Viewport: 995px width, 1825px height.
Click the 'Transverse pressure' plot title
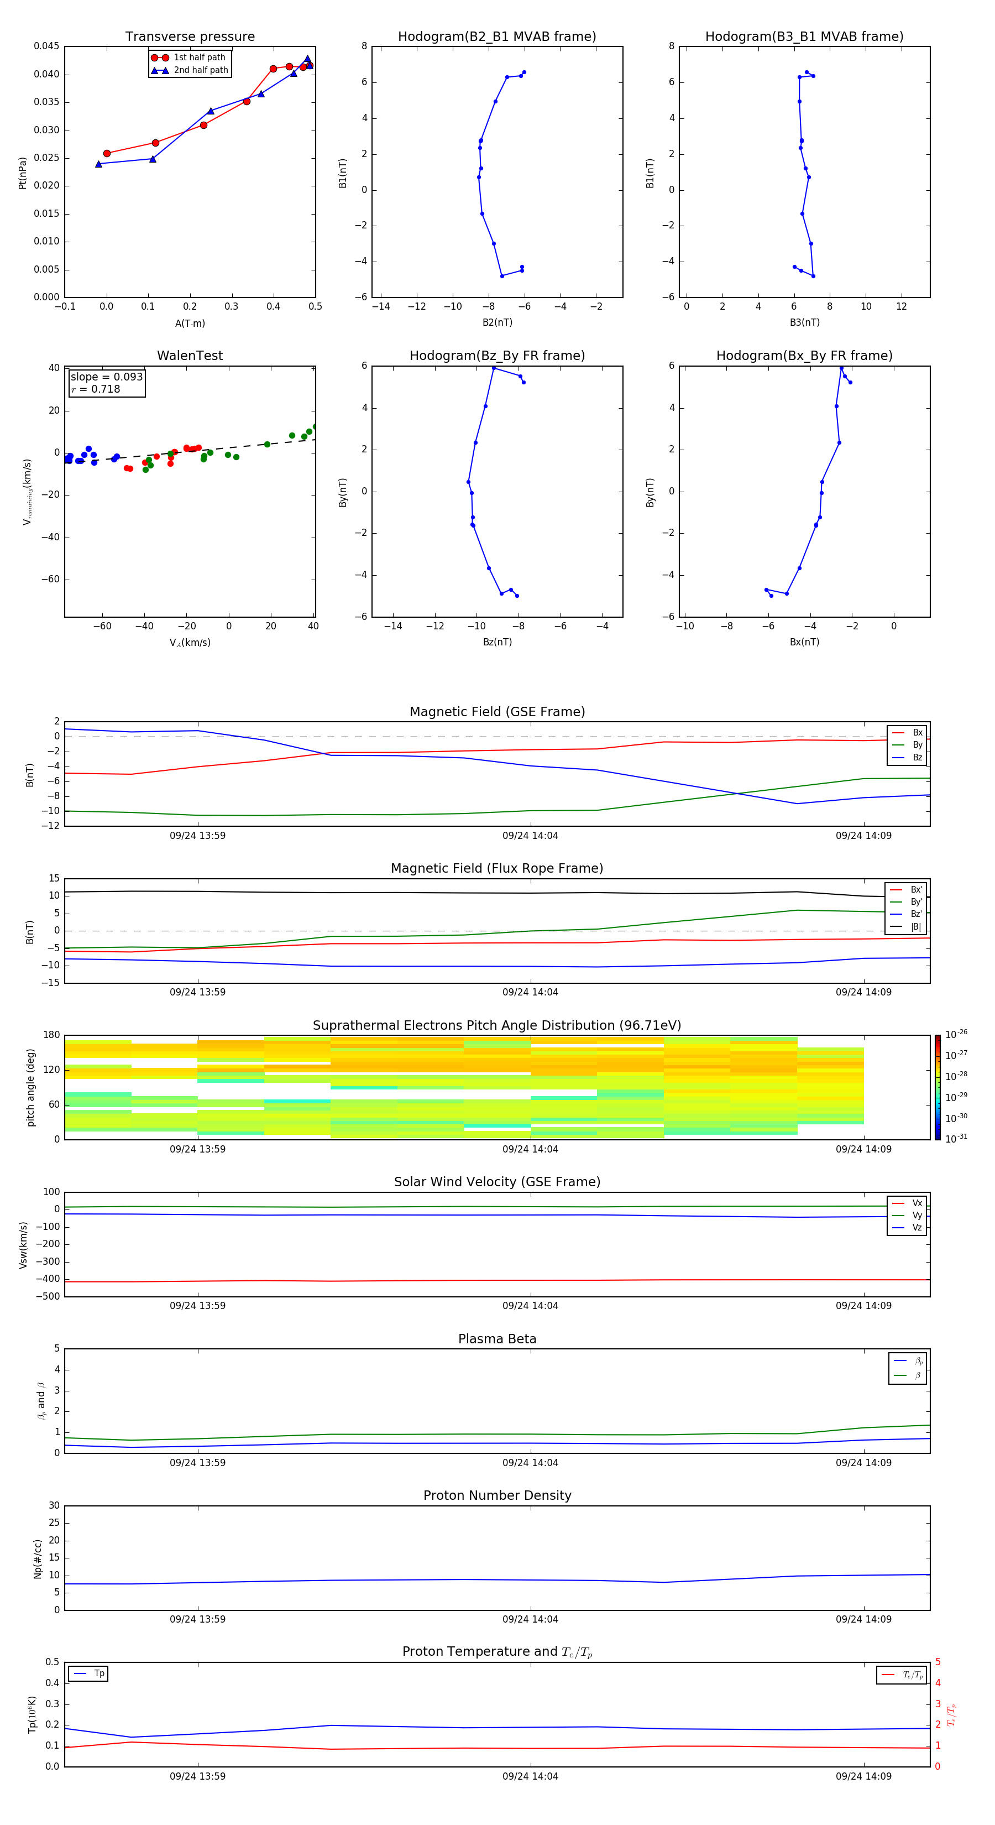coord(190,37)
